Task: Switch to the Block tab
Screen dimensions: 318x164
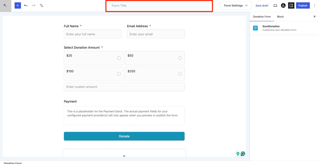Action: [x=280, y=17]
